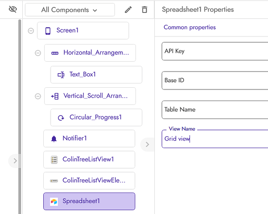
Task: Click the Notifier1 bell icon
Action: coord(54,139)
